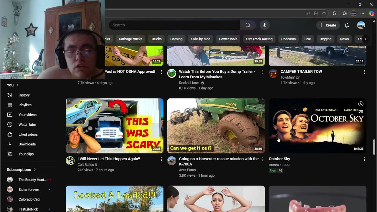Select the Digging chip
Image resolution: width=377 pixels, height=212 pixels.
(x=325, y=39)
